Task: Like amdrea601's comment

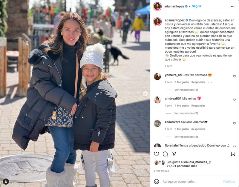Action: pyautogui.click(x=235, y=100)
